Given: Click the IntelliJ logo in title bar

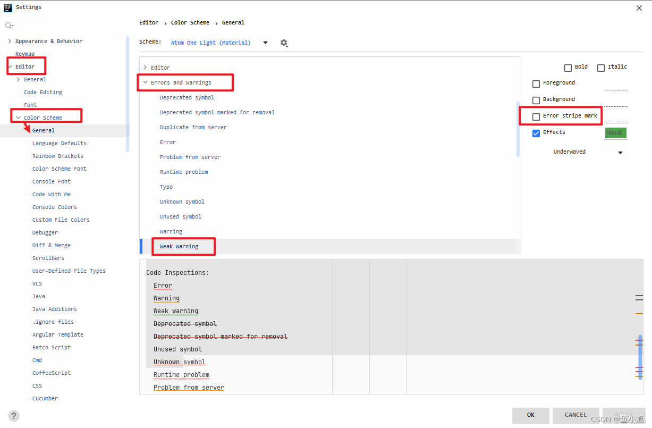Looking at the screenshot, I should pyautogui.click(x=8, y=7).
